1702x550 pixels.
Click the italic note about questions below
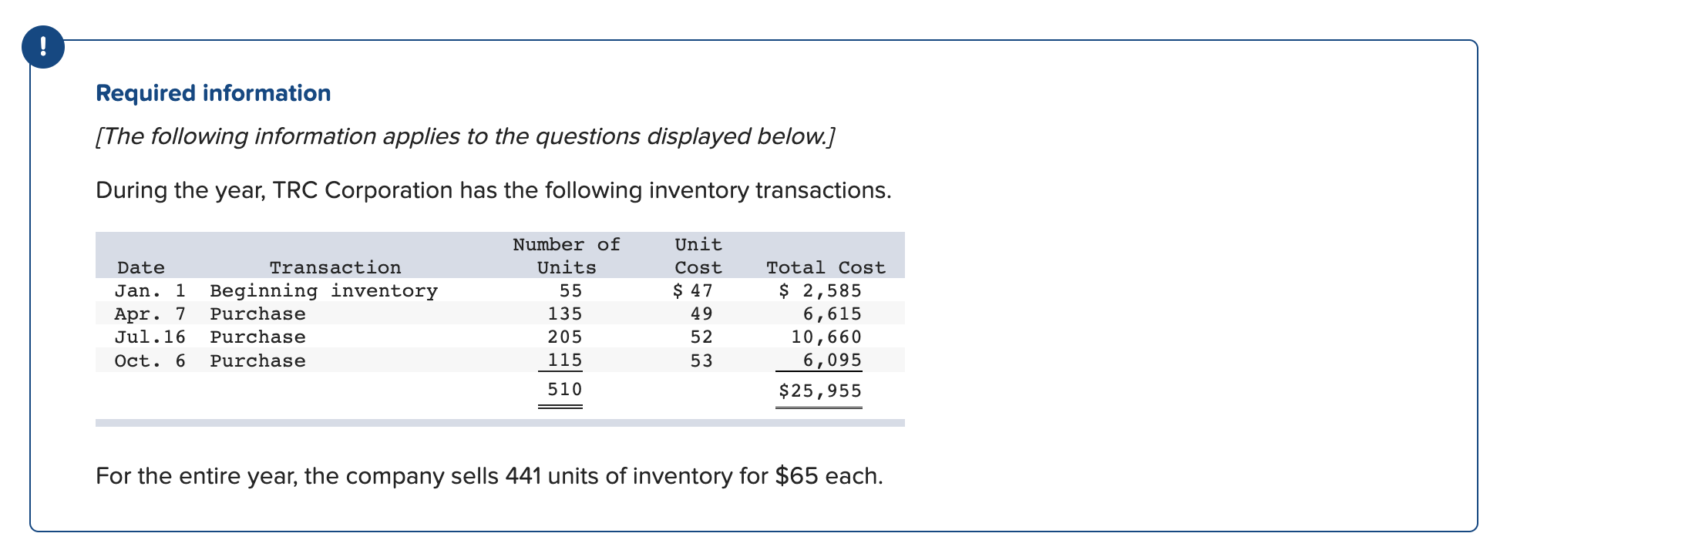click(465, 136)
